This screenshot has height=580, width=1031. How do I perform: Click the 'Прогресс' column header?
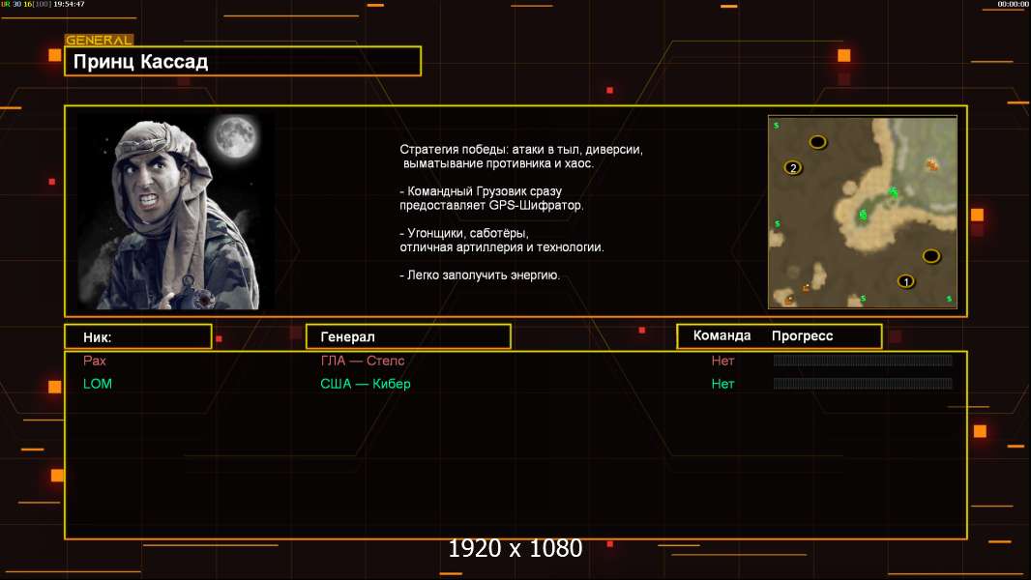tap(802, 335)
